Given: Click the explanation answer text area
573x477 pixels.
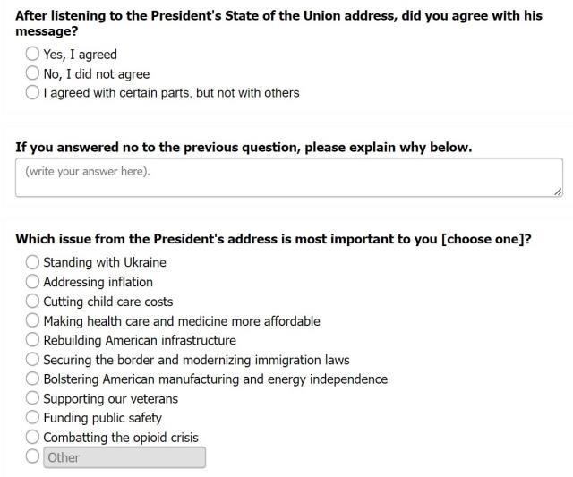Looking at the screenshot, I should click(x=288, y=177).
